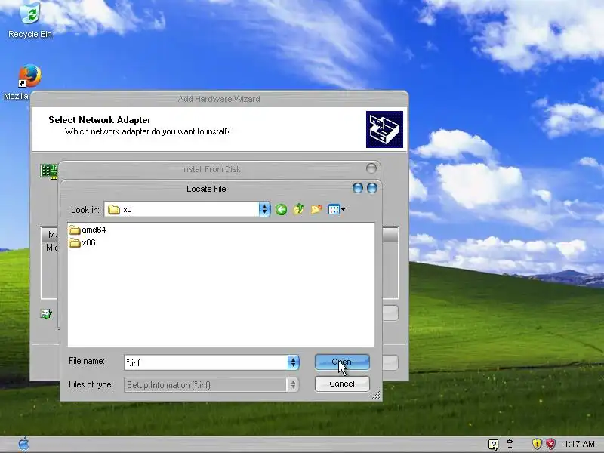Select the x86 folder
Screen dimensions: 604x453
click(x=82, y=242)
